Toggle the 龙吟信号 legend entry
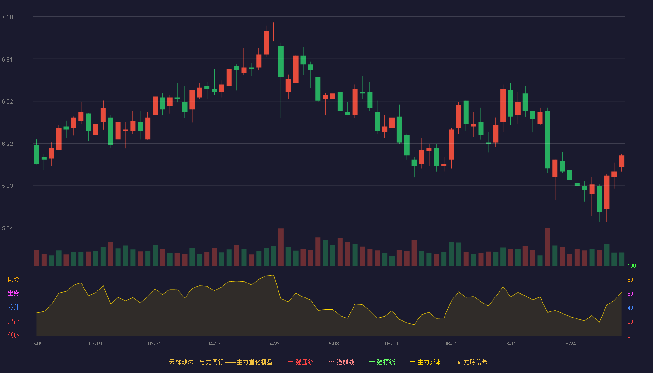 (x=472, y=362)
